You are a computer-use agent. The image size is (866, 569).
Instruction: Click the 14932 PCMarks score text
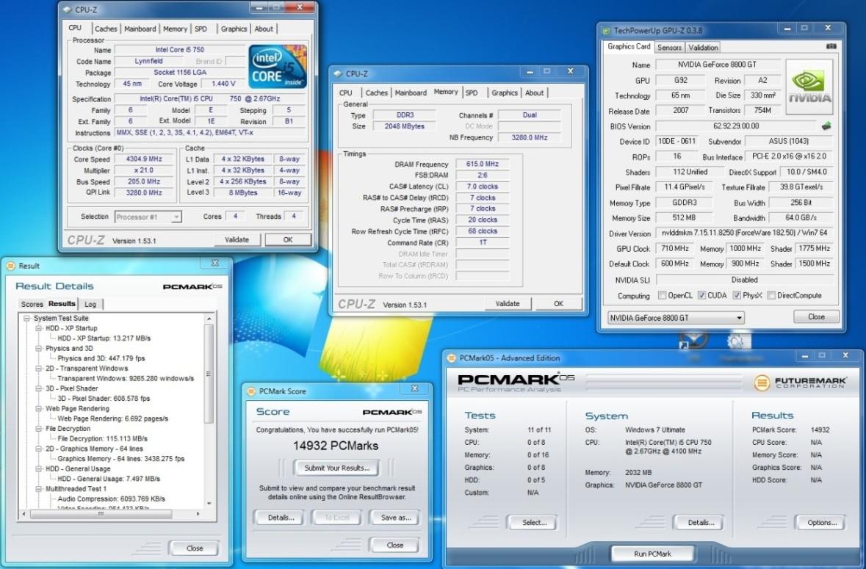click(336, 446)
